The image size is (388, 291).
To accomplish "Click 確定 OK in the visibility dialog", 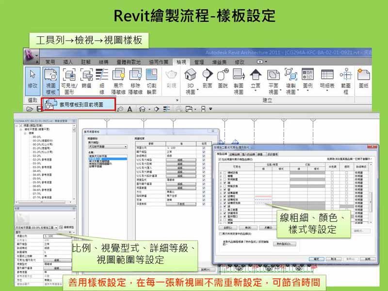I will [x=316, y=259].
